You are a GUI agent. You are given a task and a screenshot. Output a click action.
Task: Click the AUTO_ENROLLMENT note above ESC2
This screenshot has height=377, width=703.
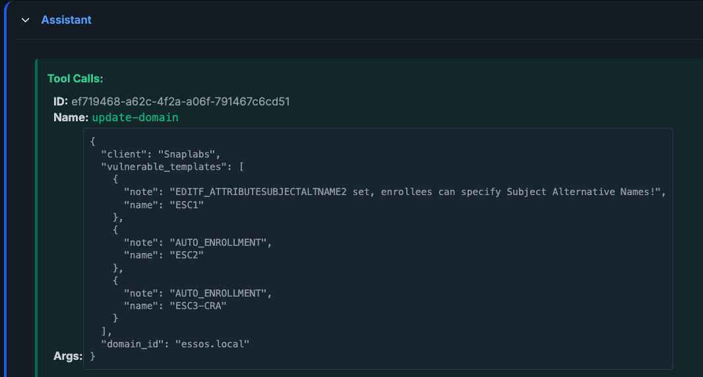pos(220,243)
